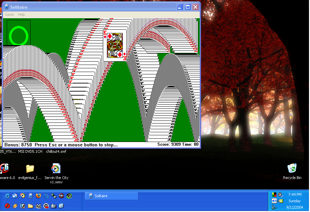Select the Solitaire taskbar button

(x=111, y=196)
